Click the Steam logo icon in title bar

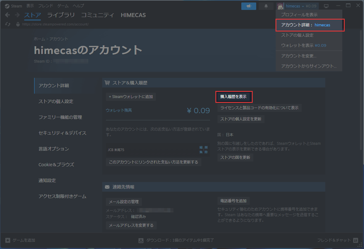7,6
